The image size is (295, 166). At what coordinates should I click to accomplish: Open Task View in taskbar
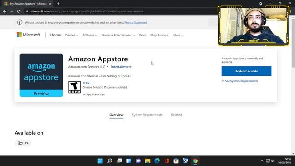click(x=119, y=161)
